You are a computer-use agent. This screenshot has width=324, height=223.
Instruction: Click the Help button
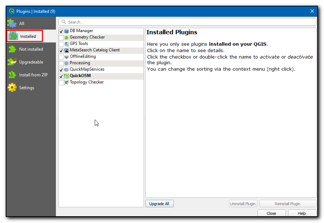(302, 213)
